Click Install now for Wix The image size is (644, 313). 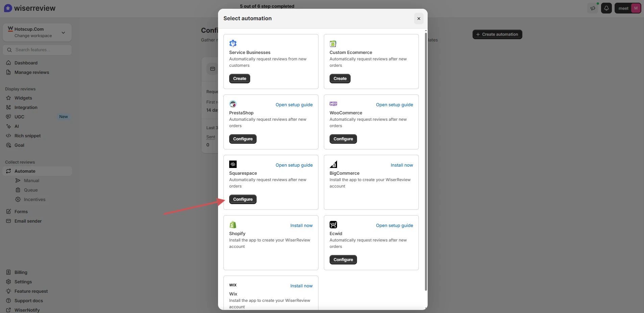302,286
